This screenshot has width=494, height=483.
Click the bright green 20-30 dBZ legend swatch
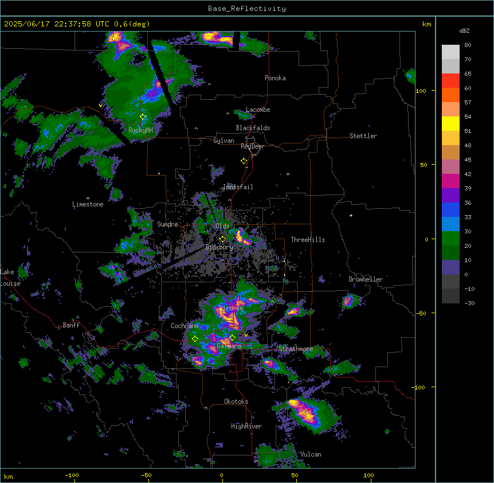pos(450,239)
